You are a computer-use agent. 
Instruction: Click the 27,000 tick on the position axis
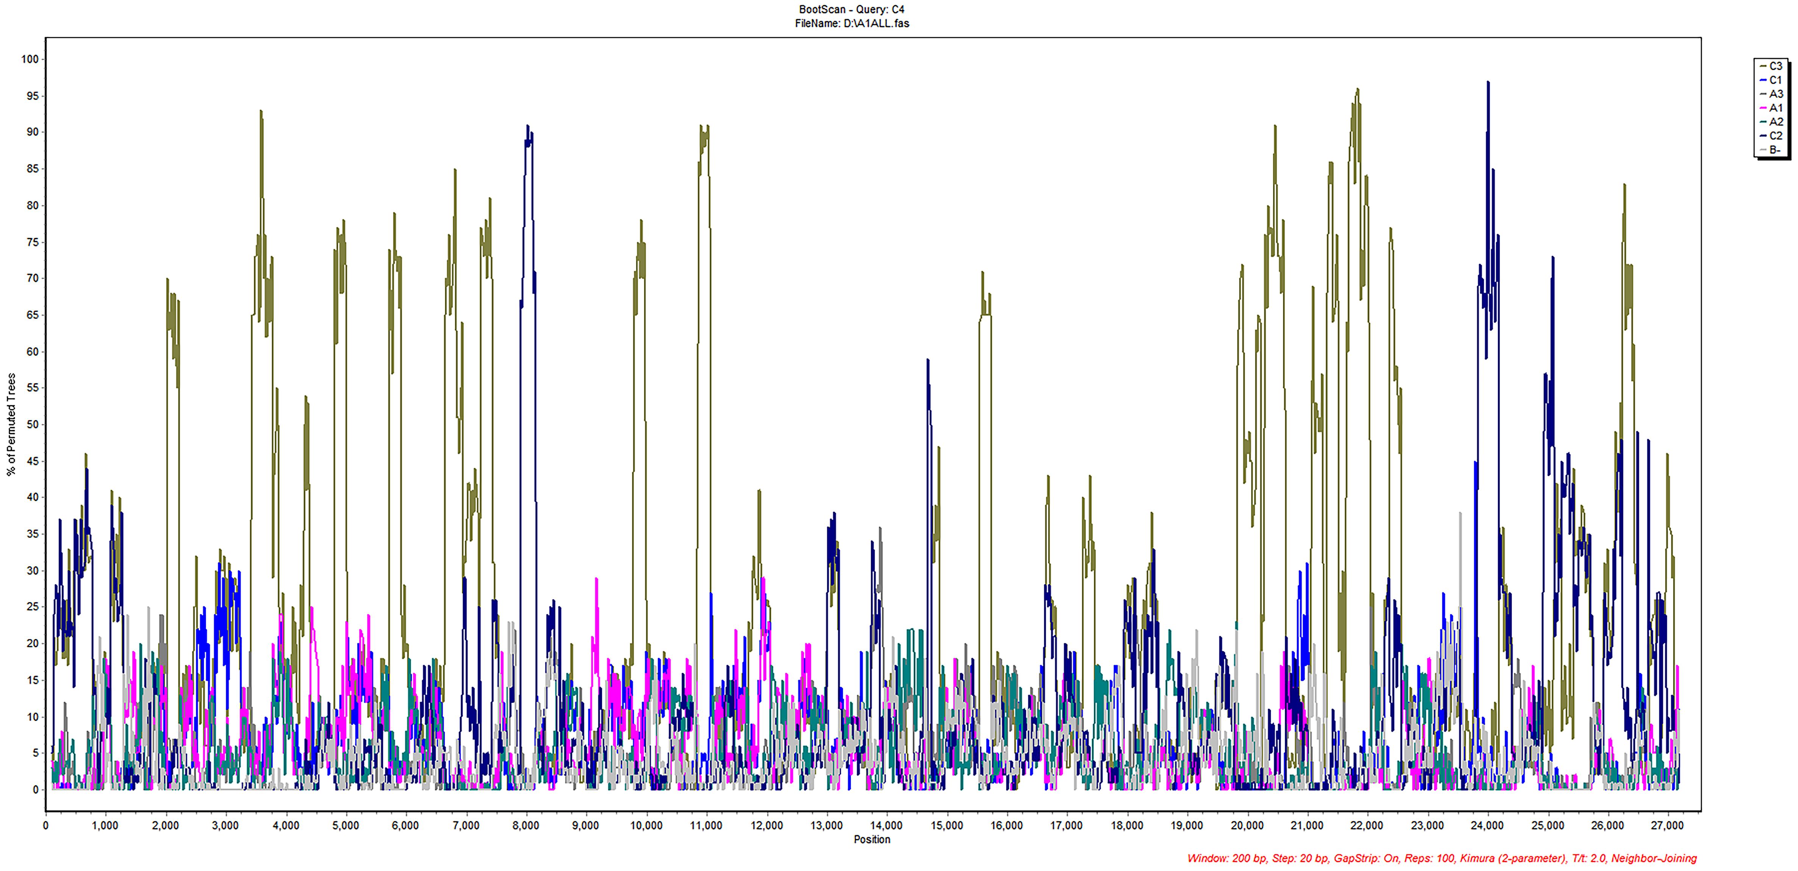pos(1668,826)
